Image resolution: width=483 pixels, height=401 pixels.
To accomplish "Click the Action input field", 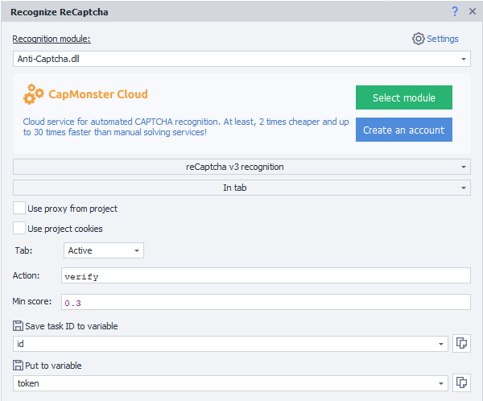I will coord(266,276).
